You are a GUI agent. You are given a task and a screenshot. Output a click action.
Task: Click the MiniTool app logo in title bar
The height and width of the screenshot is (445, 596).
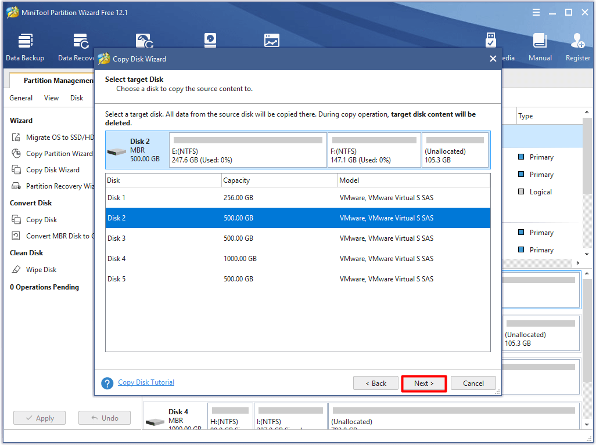[x=13, y=12]
